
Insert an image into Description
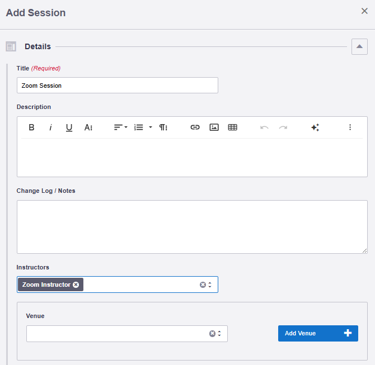pyautogui.click(x=214, y=127)
